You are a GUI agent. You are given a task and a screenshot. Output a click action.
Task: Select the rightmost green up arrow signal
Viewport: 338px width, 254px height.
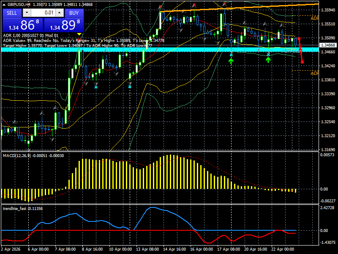pyautogui.click(x=268, y=60)
